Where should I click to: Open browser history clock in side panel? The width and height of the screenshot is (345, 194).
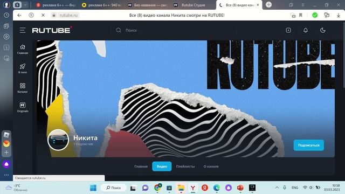click(6, 15)
